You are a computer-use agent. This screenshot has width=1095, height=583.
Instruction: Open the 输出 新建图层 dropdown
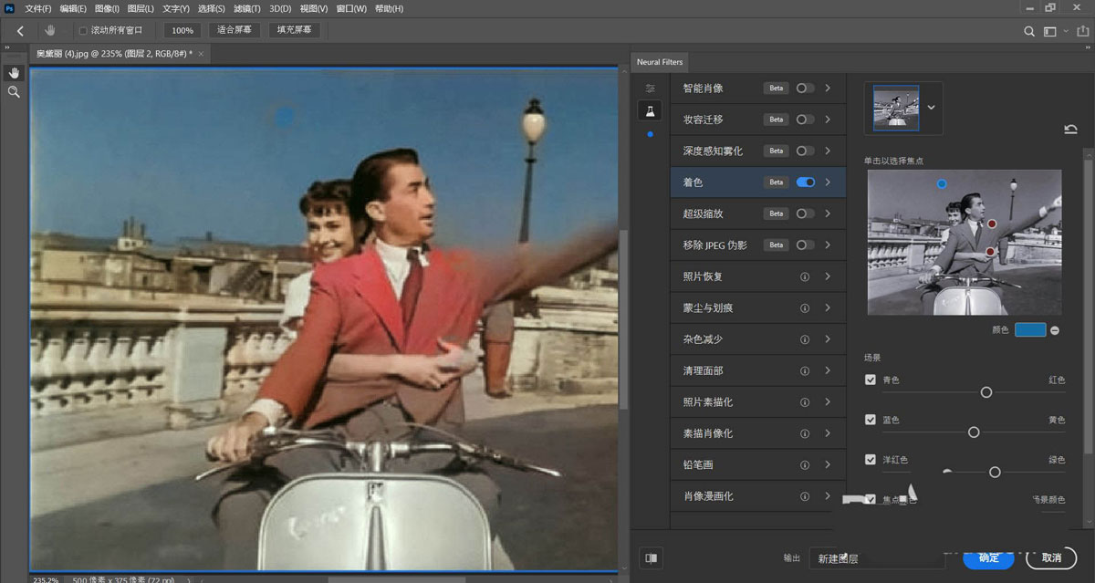876,558
